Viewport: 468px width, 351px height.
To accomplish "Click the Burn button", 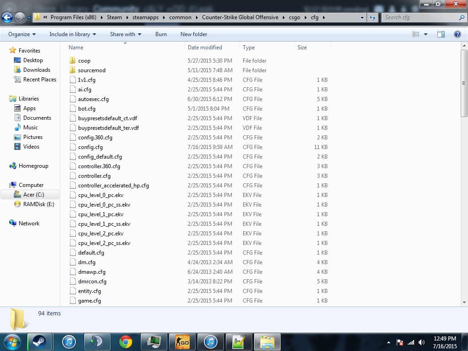I will 161,34.
